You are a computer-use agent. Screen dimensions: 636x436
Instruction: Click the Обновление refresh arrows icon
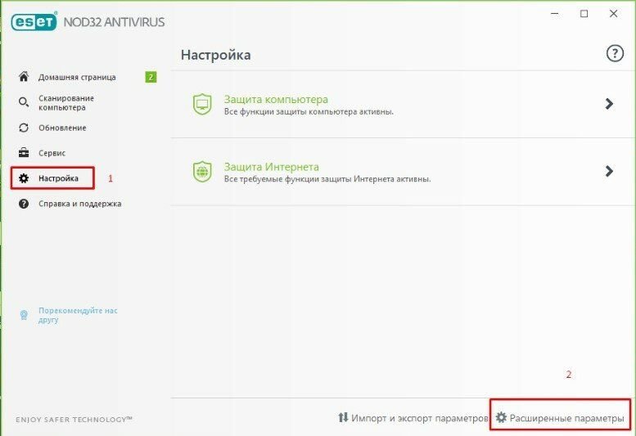(x=23, y=128)
